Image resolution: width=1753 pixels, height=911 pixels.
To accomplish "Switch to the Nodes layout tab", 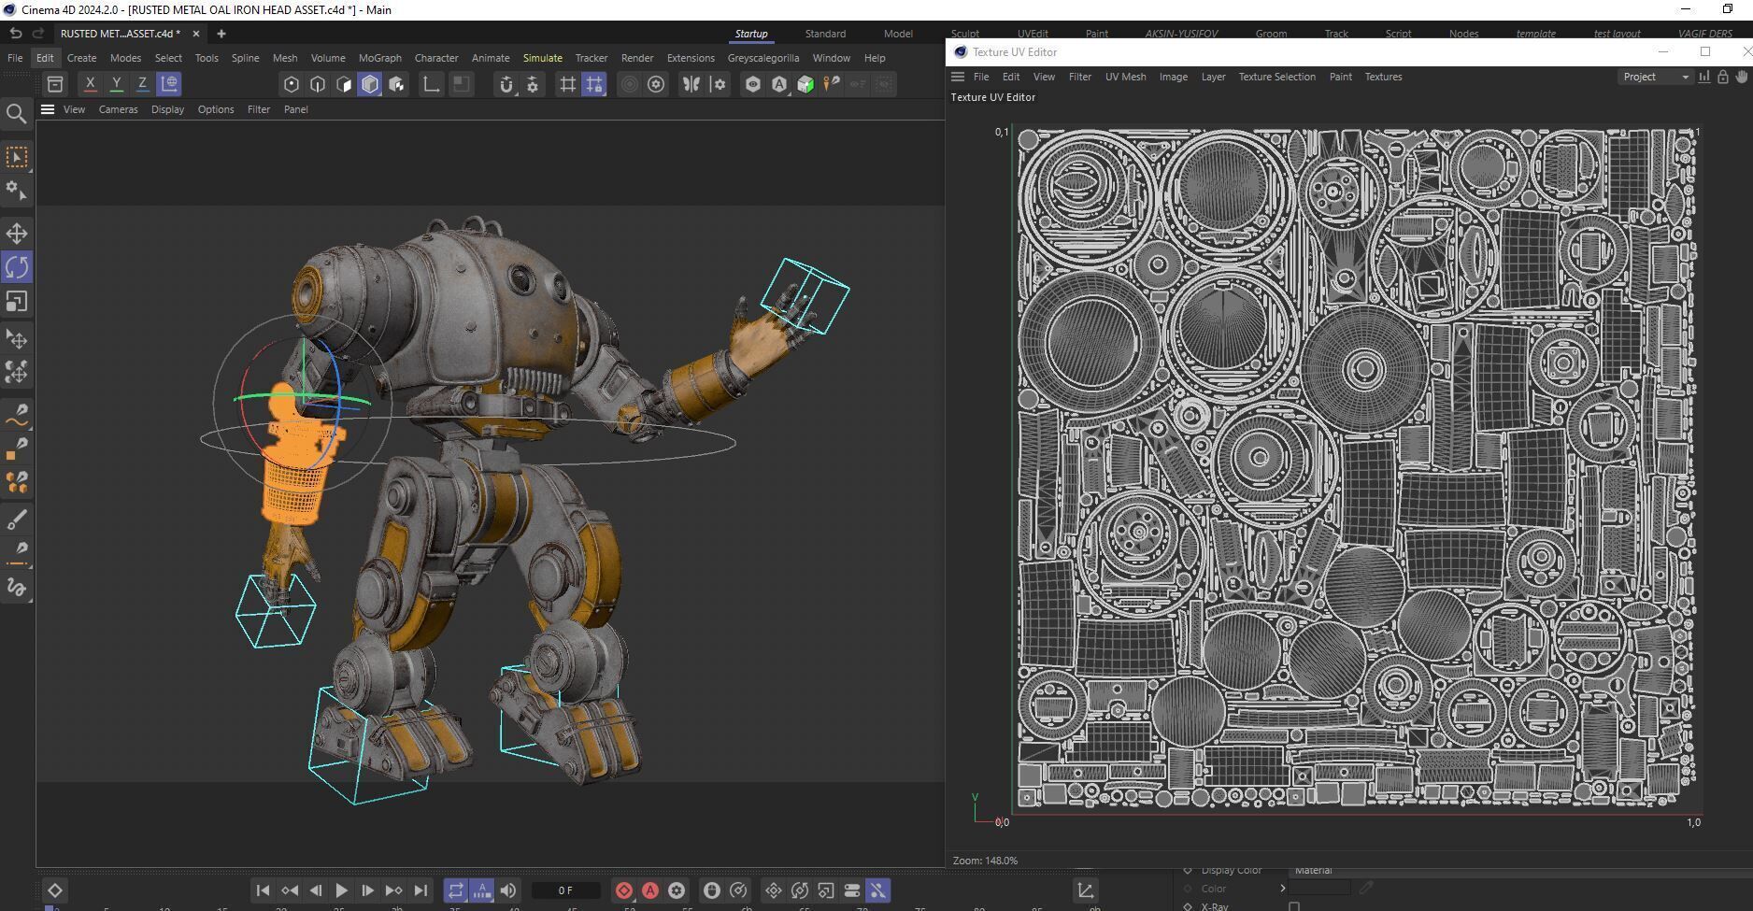I will tap(1463, 34).
